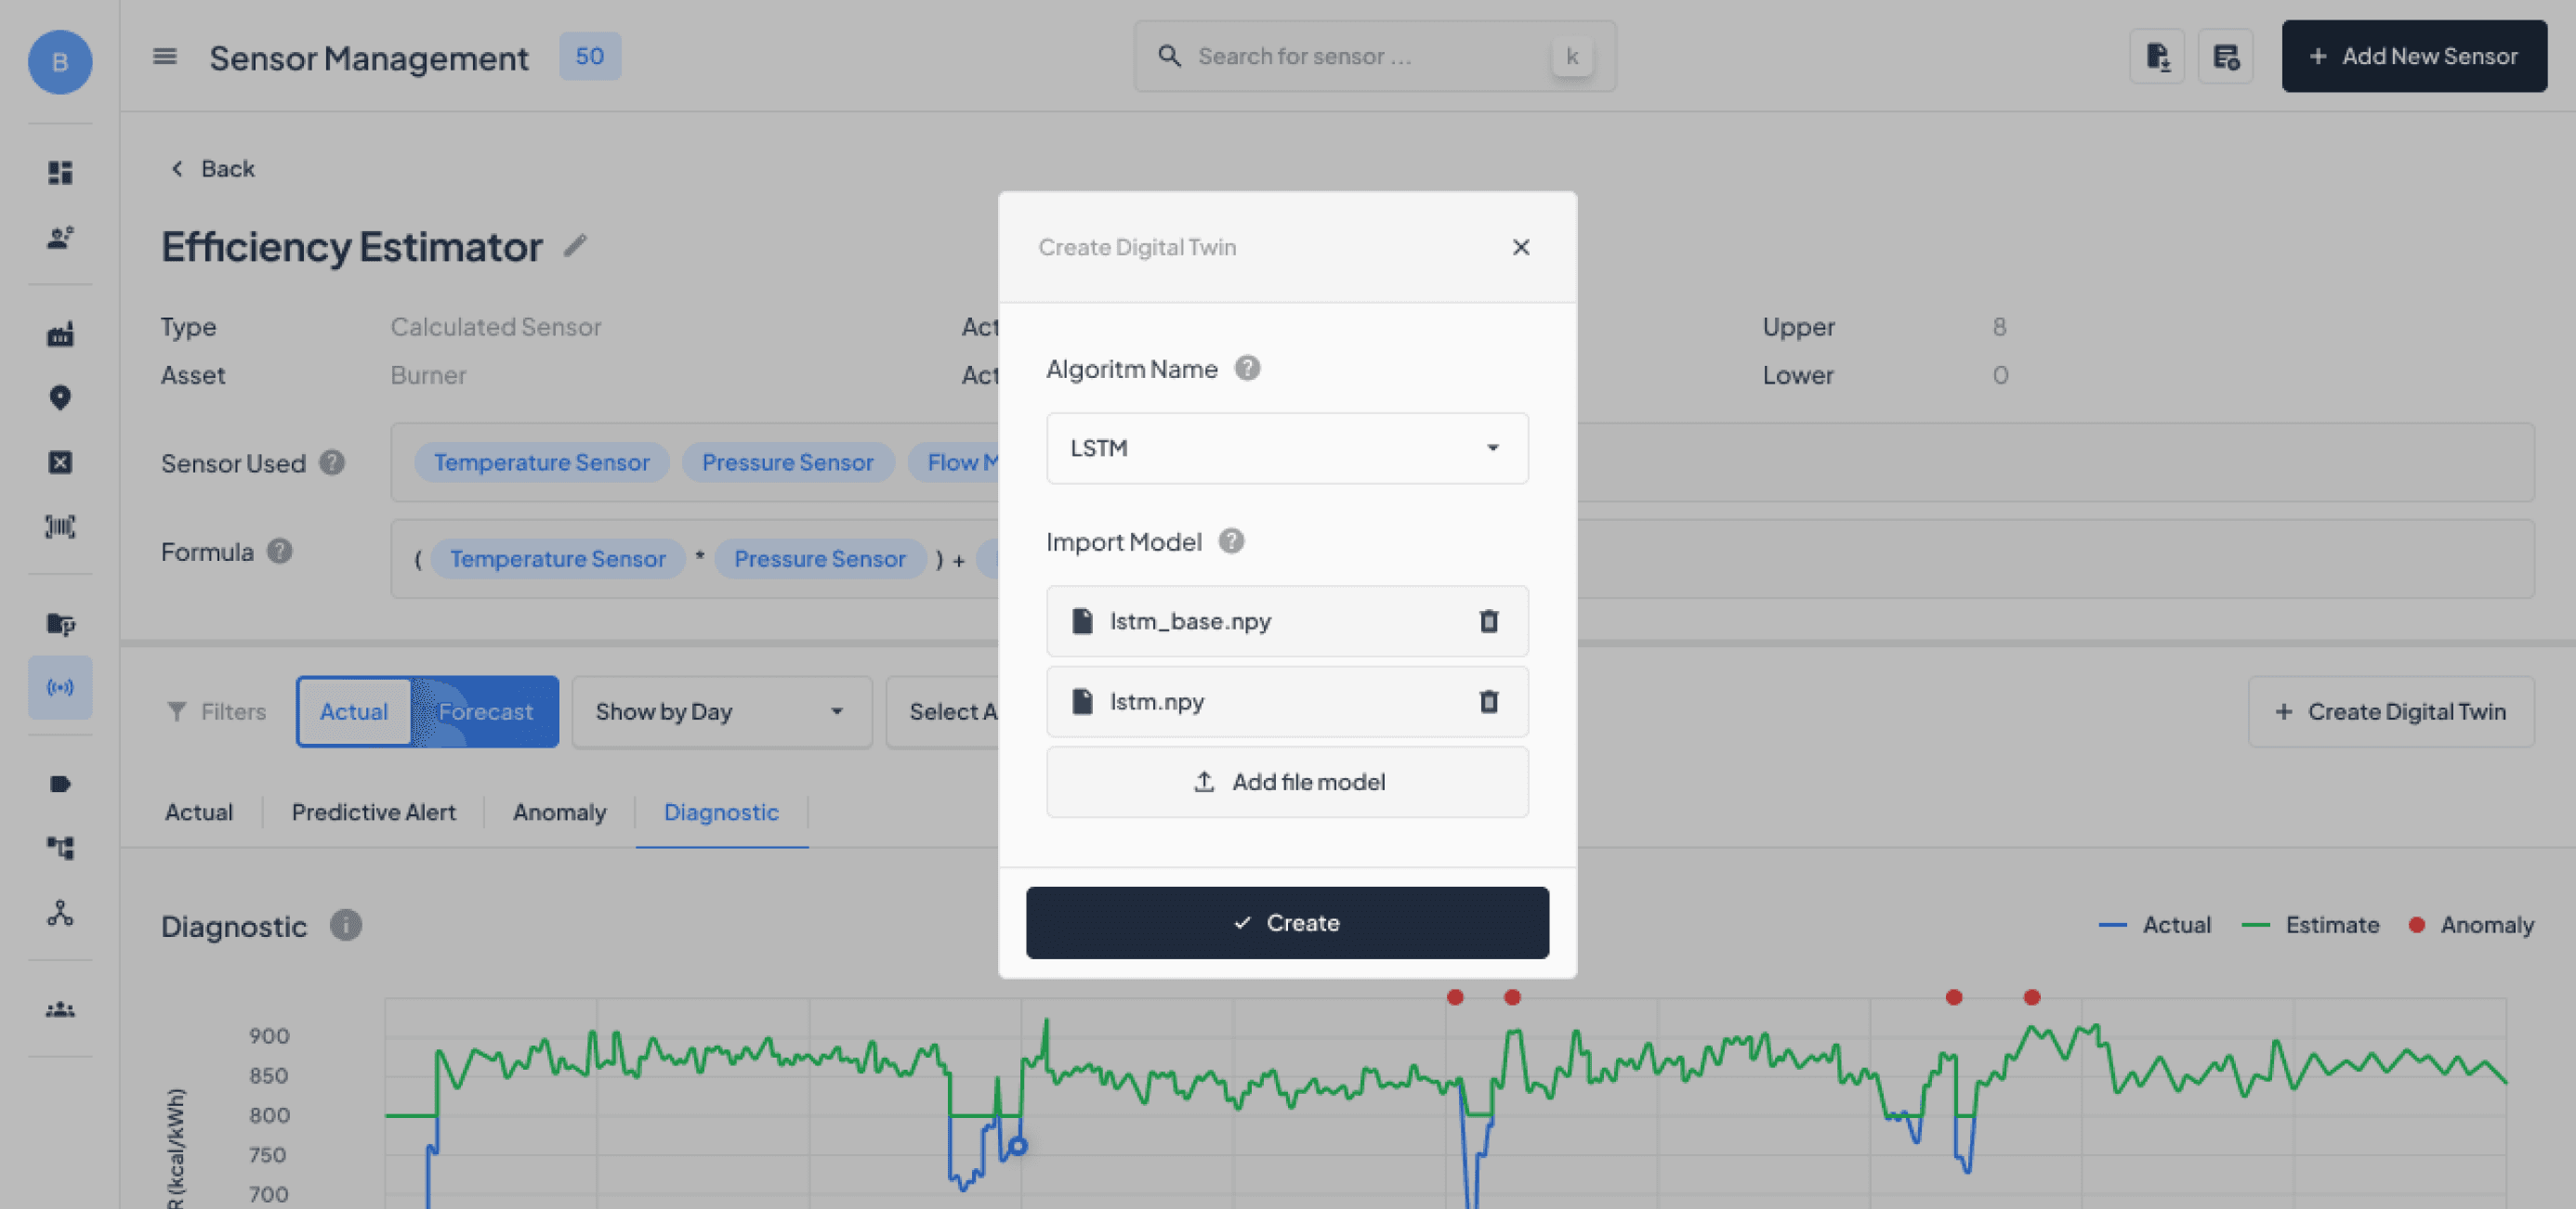
Task: Click the user avatar B
Action: 60,62
